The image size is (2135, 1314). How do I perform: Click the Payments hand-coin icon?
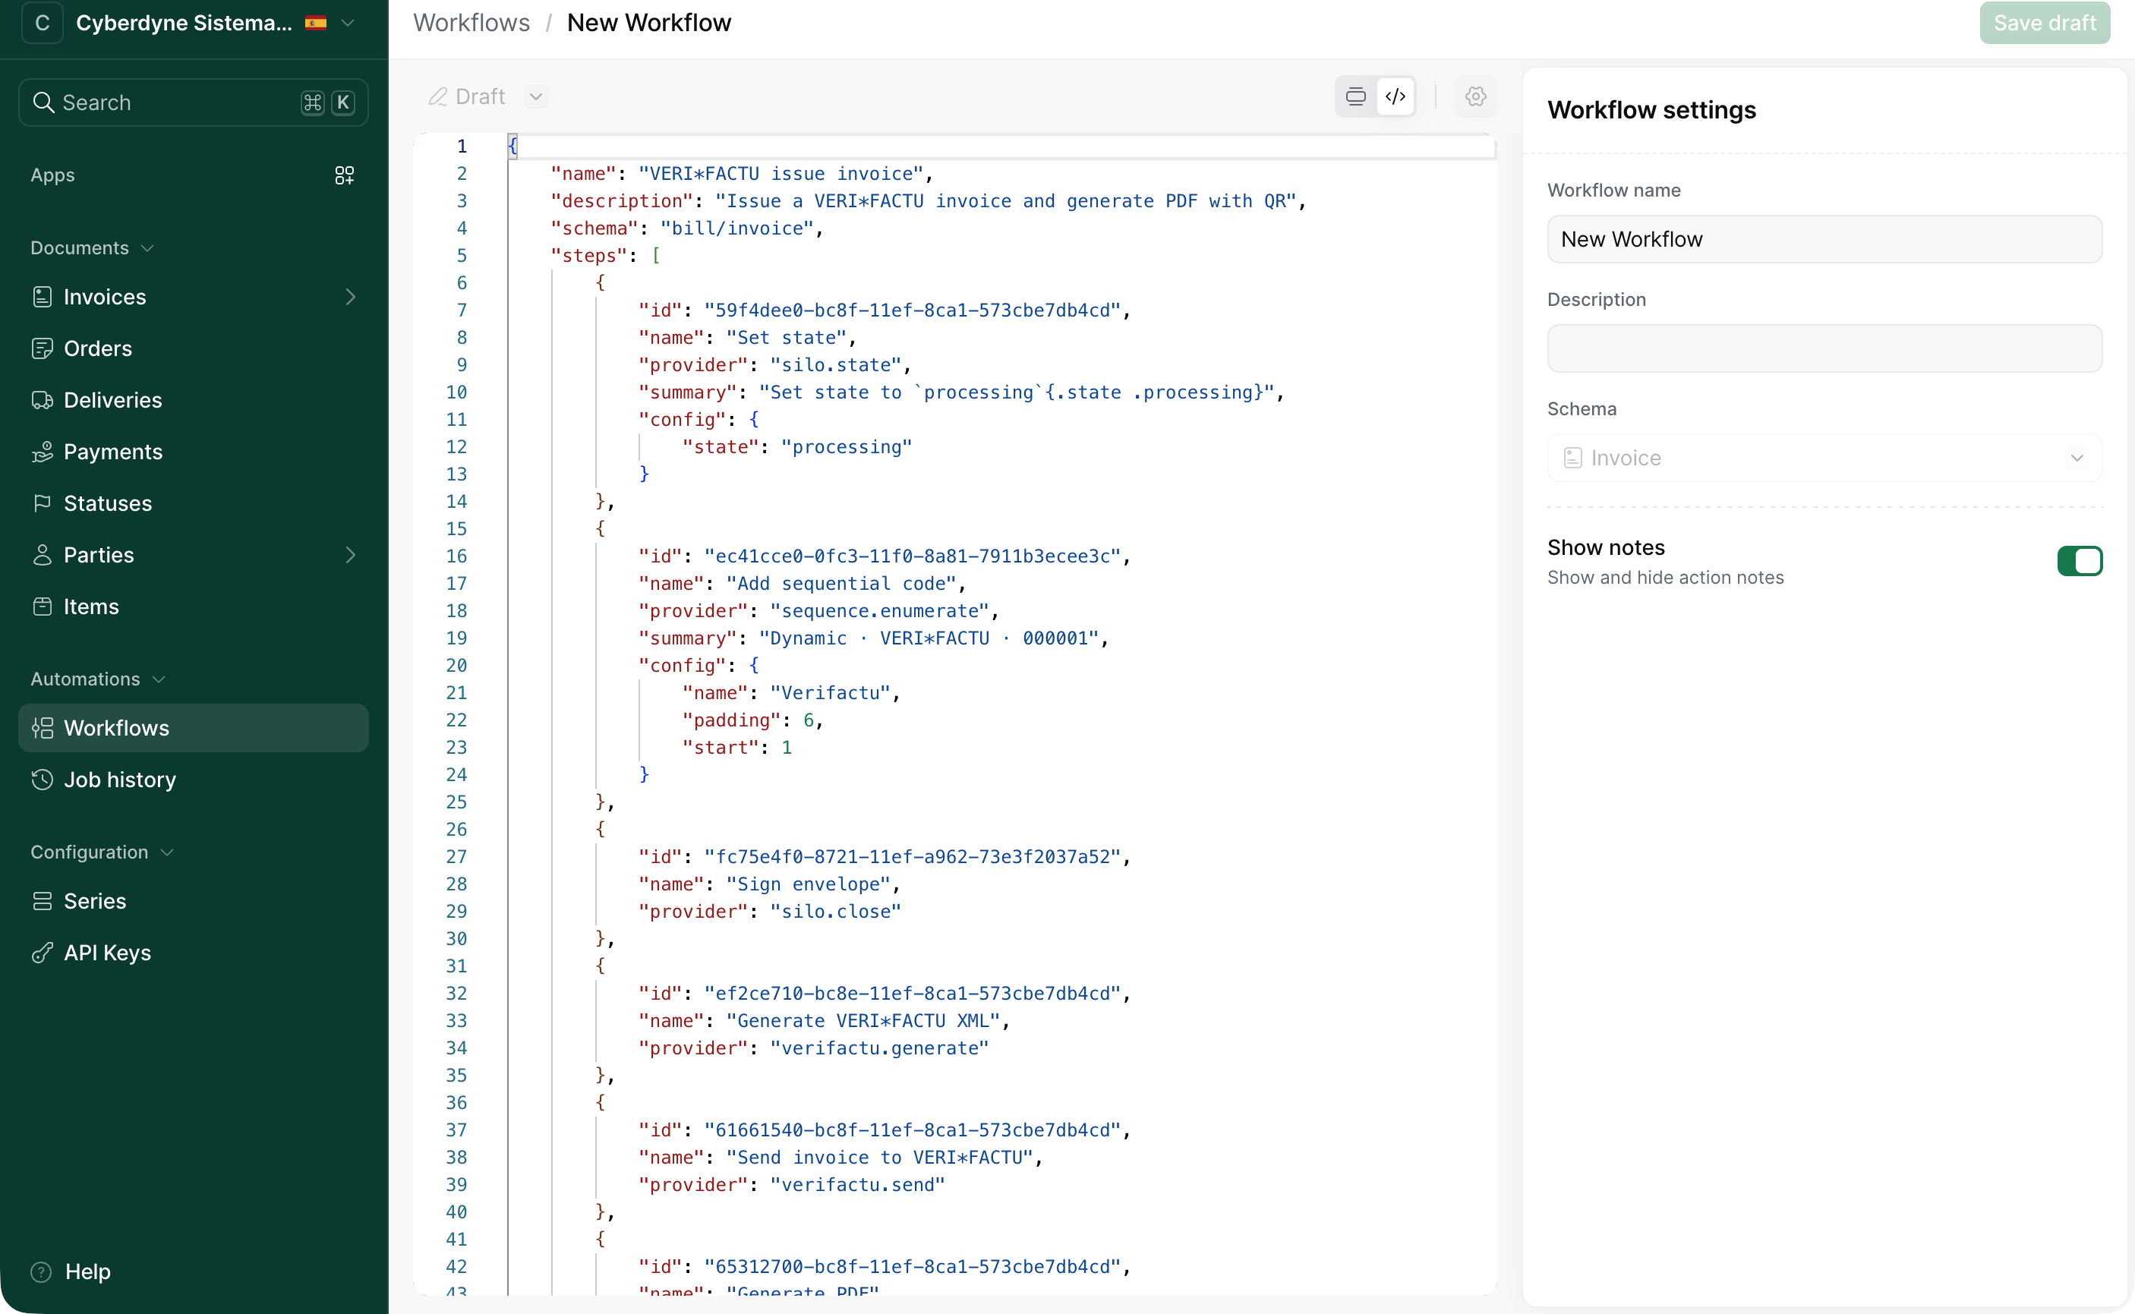coord(42,452)
